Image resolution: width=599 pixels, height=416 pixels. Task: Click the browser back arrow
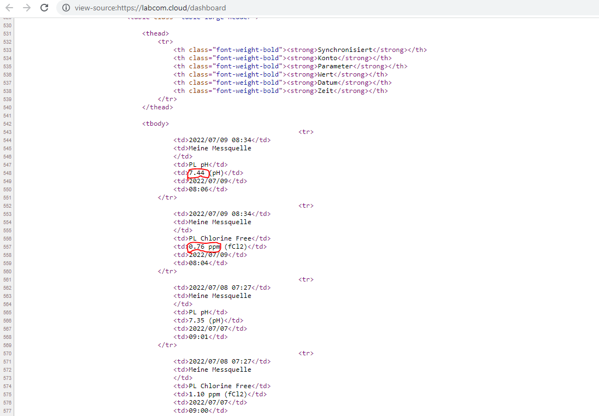9,8
